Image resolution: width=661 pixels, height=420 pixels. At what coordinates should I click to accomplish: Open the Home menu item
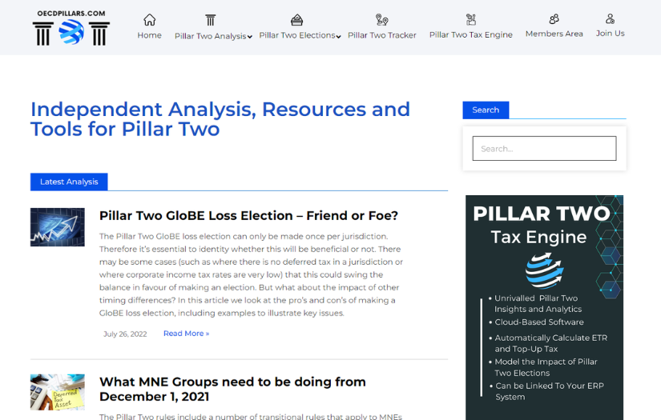click(149, 35)
